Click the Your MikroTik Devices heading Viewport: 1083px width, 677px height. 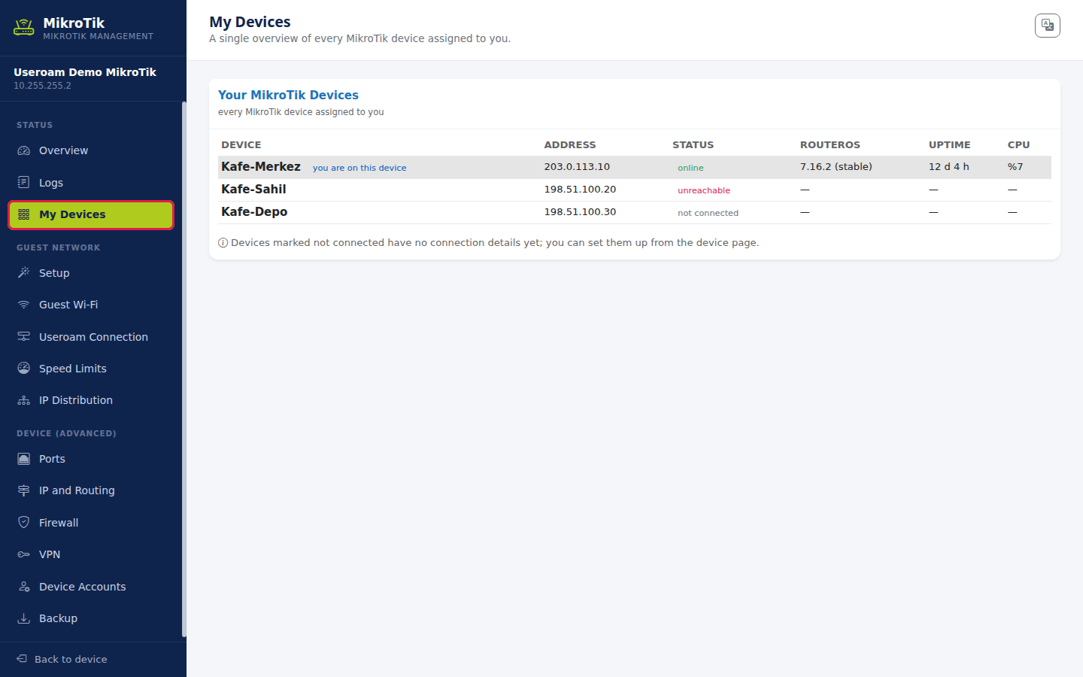[288, 95]
